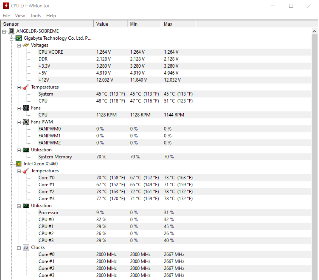Open the Help menu

tap(51, 16)
